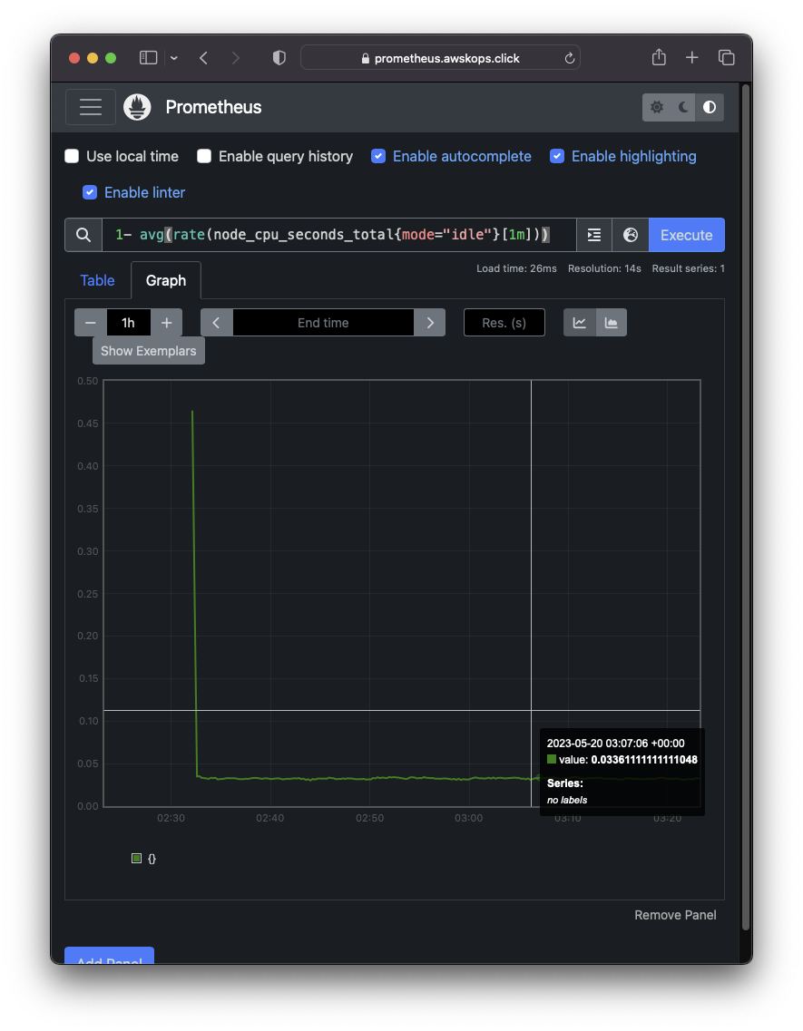803x1031 pixels.
Task: Click the Resolution: 14s text
Action: [604, 268]
